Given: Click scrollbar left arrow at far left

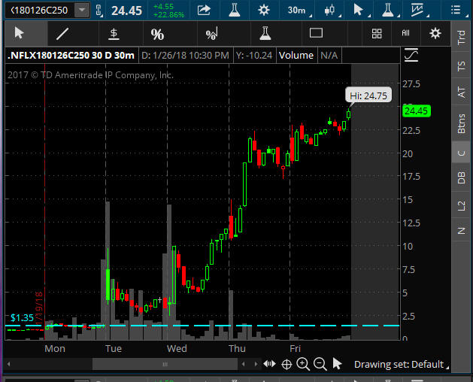Looking at the screenshot, I should pyautogui.click(x=8, y=364).
